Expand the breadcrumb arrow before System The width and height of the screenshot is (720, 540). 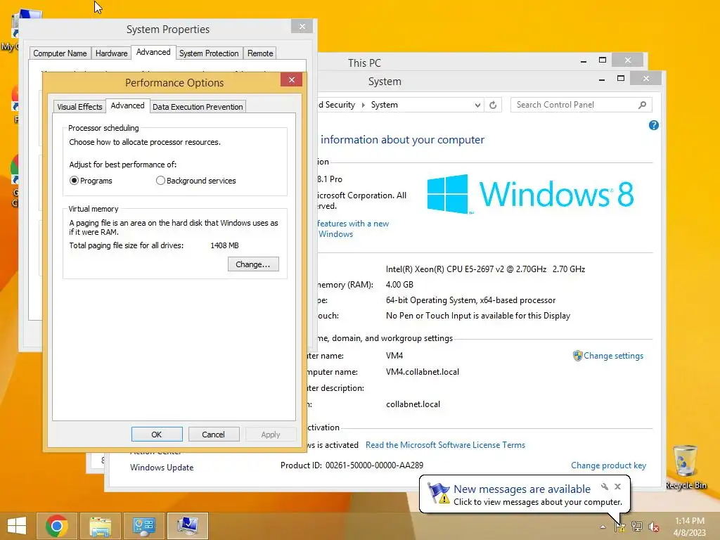[364, 105]
